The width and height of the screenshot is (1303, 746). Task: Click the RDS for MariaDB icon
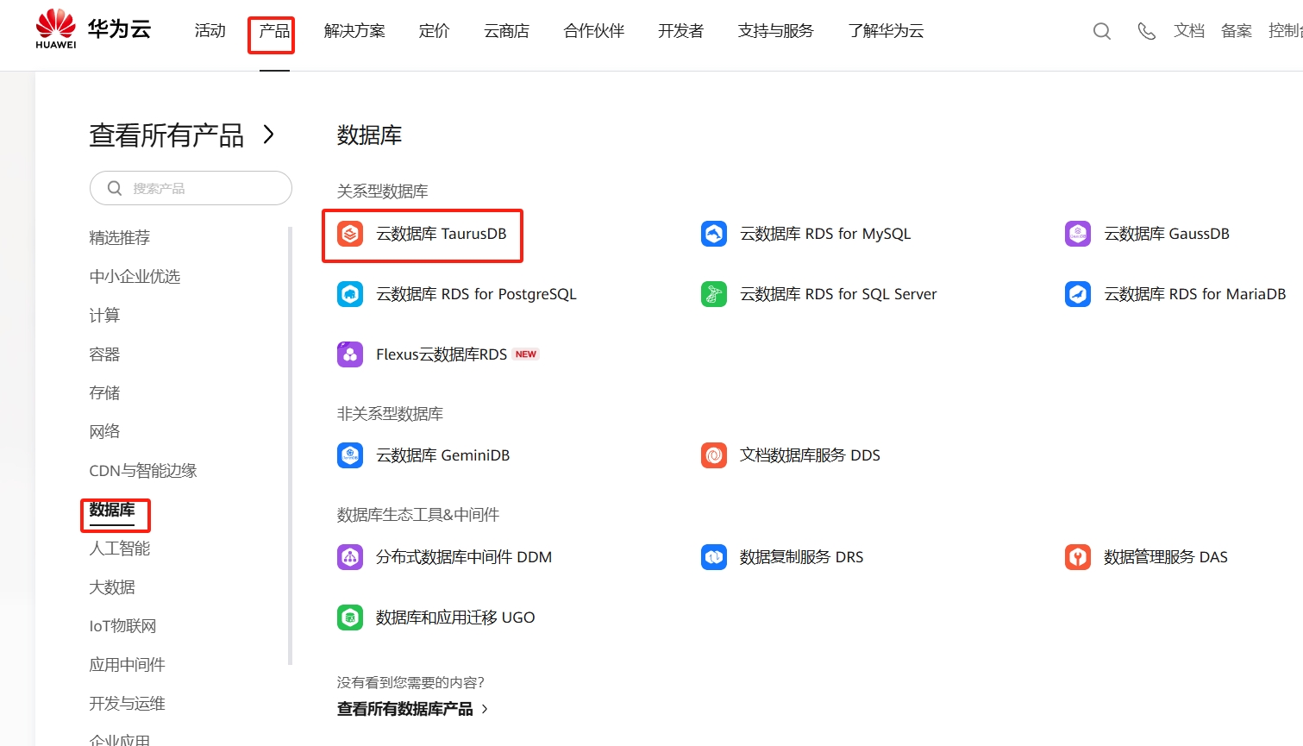[x=1078, y=294]
